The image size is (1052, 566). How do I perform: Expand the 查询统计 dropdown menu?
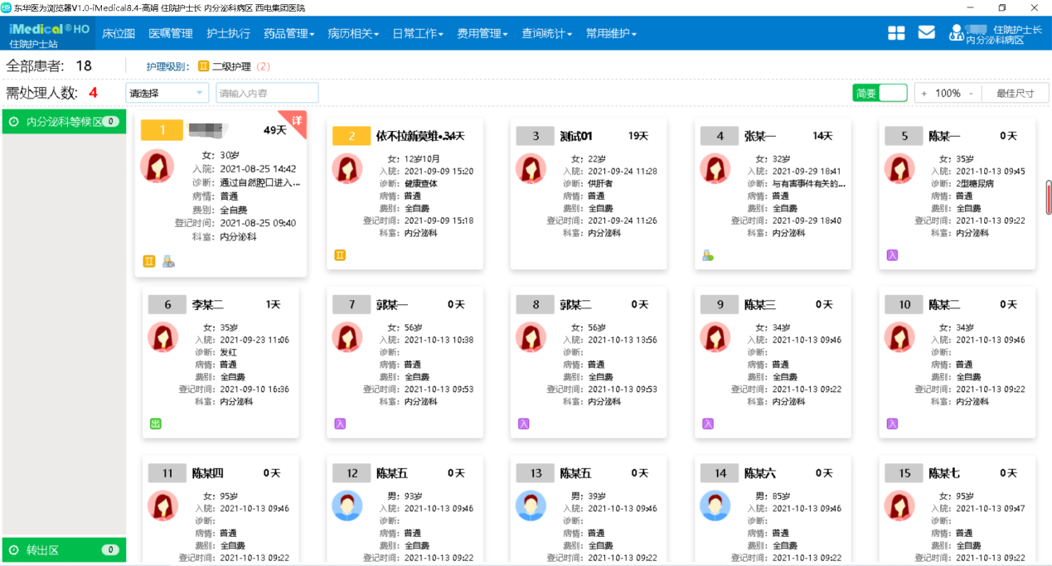547,34
